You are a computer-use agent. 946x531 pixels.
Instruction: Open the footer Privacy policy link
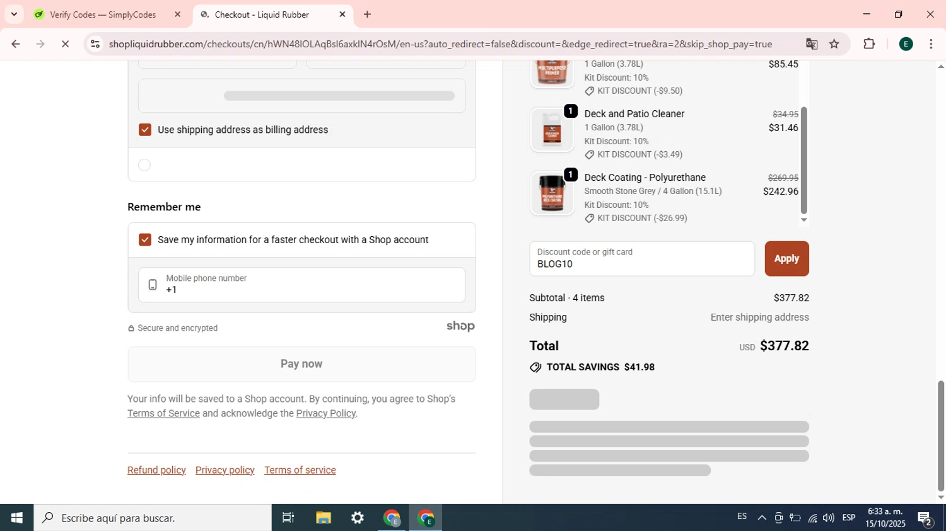point(225,471)
